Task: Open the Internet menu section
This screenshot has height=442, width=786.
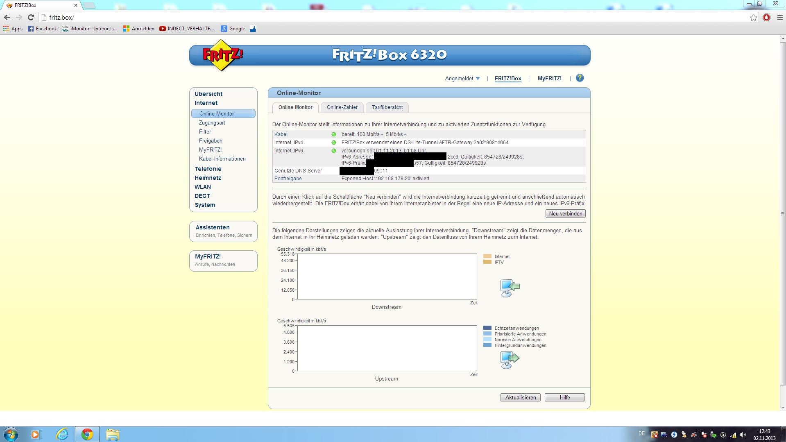Action: (206, 103)
